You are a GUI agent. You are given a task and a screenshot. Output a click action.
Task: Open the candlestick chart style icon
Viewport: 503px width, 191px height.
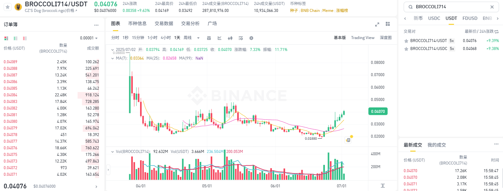click(230, 38)
